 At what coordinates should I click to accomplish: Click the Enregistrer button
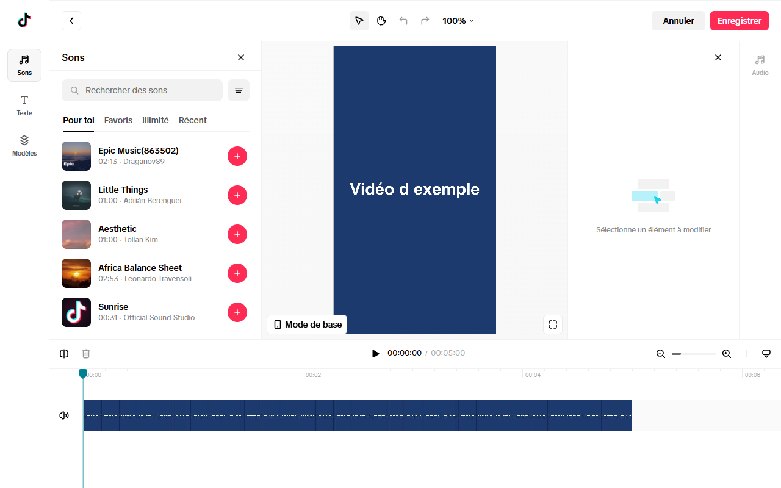[740, 21]
